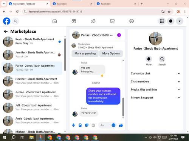
Task: Click the install app icon in address bar
Action: 163,12
